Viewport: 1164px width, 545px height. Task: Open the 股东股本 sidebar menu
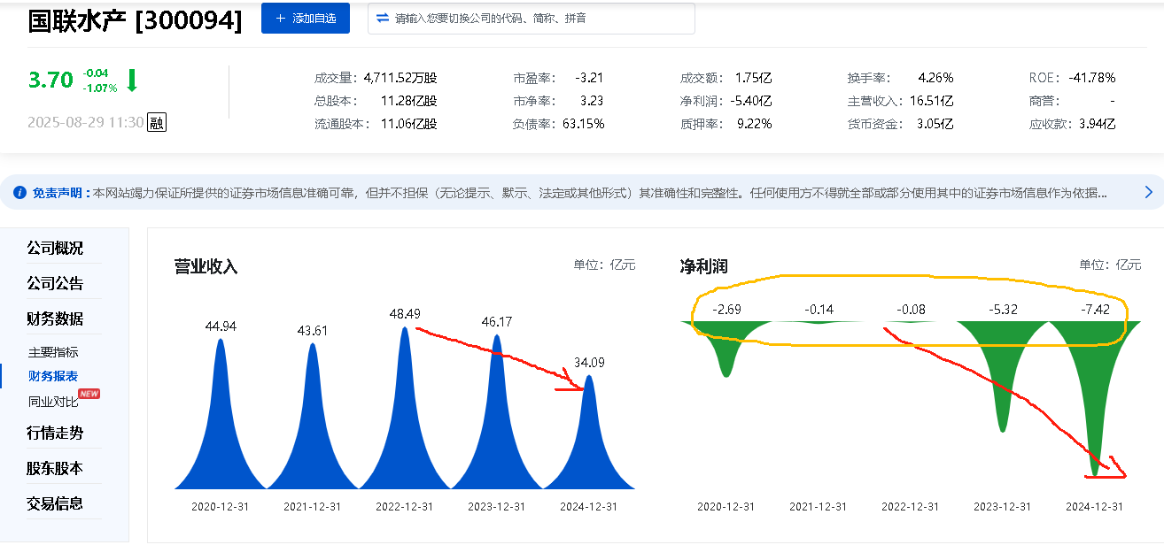coord(55,468)
